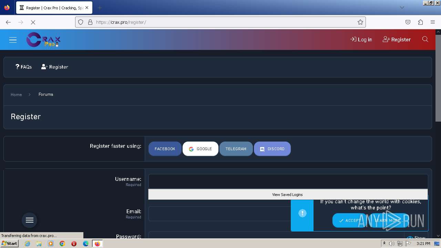
Task: Click Action Center flag icon
Action: coord(408,244)
